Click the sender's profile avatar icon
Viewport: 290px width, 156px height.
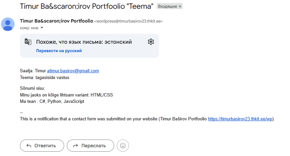[8, 24]
